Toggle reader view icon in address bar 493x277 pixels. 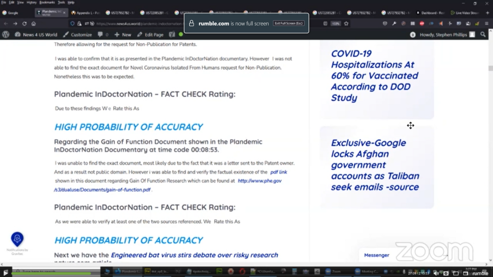coord(325,24)
